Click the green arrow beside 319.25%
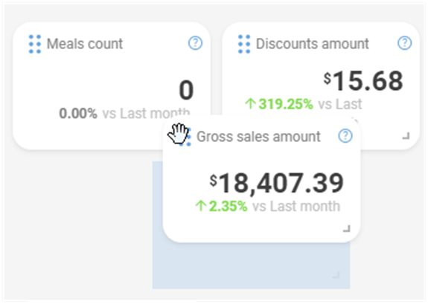The image size is (428, 304). point(250,104)
